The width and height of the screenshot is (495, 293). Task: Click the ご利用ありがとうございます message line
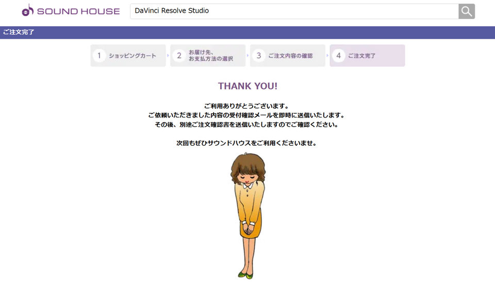[x=247, y=106]
